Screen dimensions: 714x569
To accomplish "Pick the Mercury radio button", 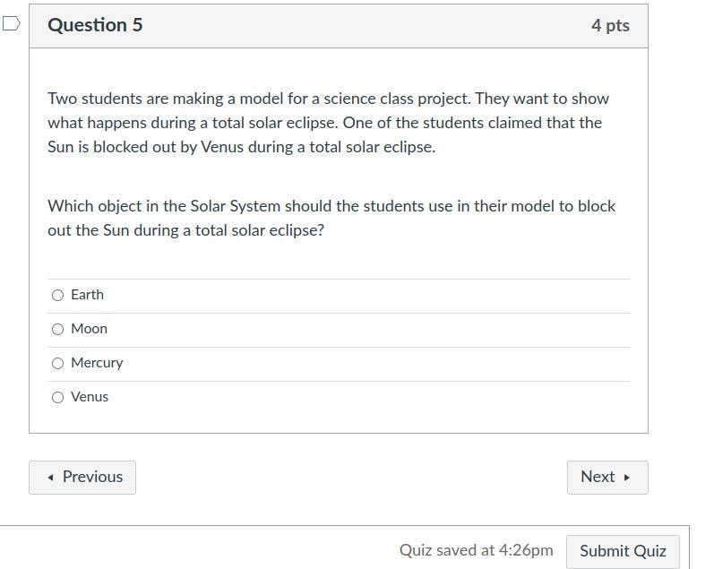I will click(x=58, y=363).
